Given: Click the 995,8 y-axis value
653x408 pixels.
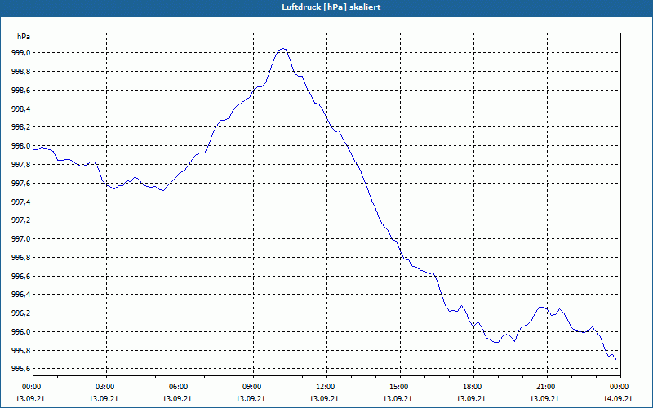Looking at the screenshot, I should (x=20, y=351).
